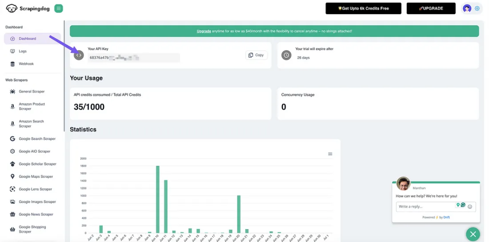489x242 pixels.
Task: Click the Google Maps Scraper pin icon
Action: [12, 176]
